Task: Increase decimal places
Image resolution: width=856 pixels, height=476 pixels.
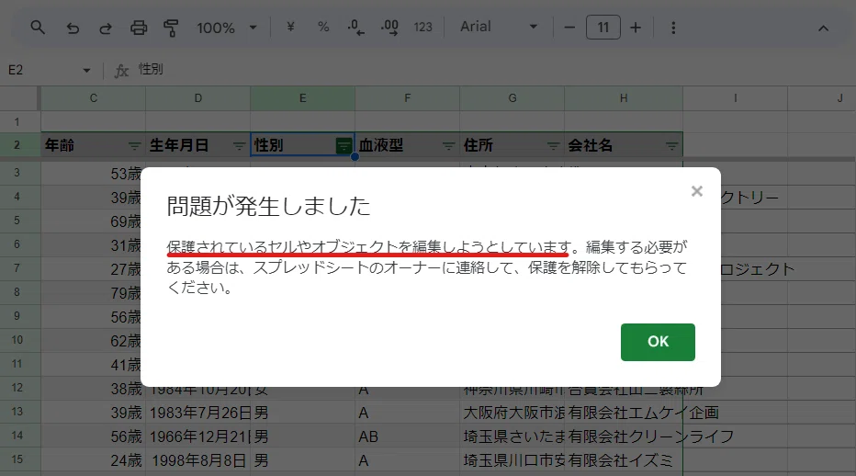Action: [389, 27]
